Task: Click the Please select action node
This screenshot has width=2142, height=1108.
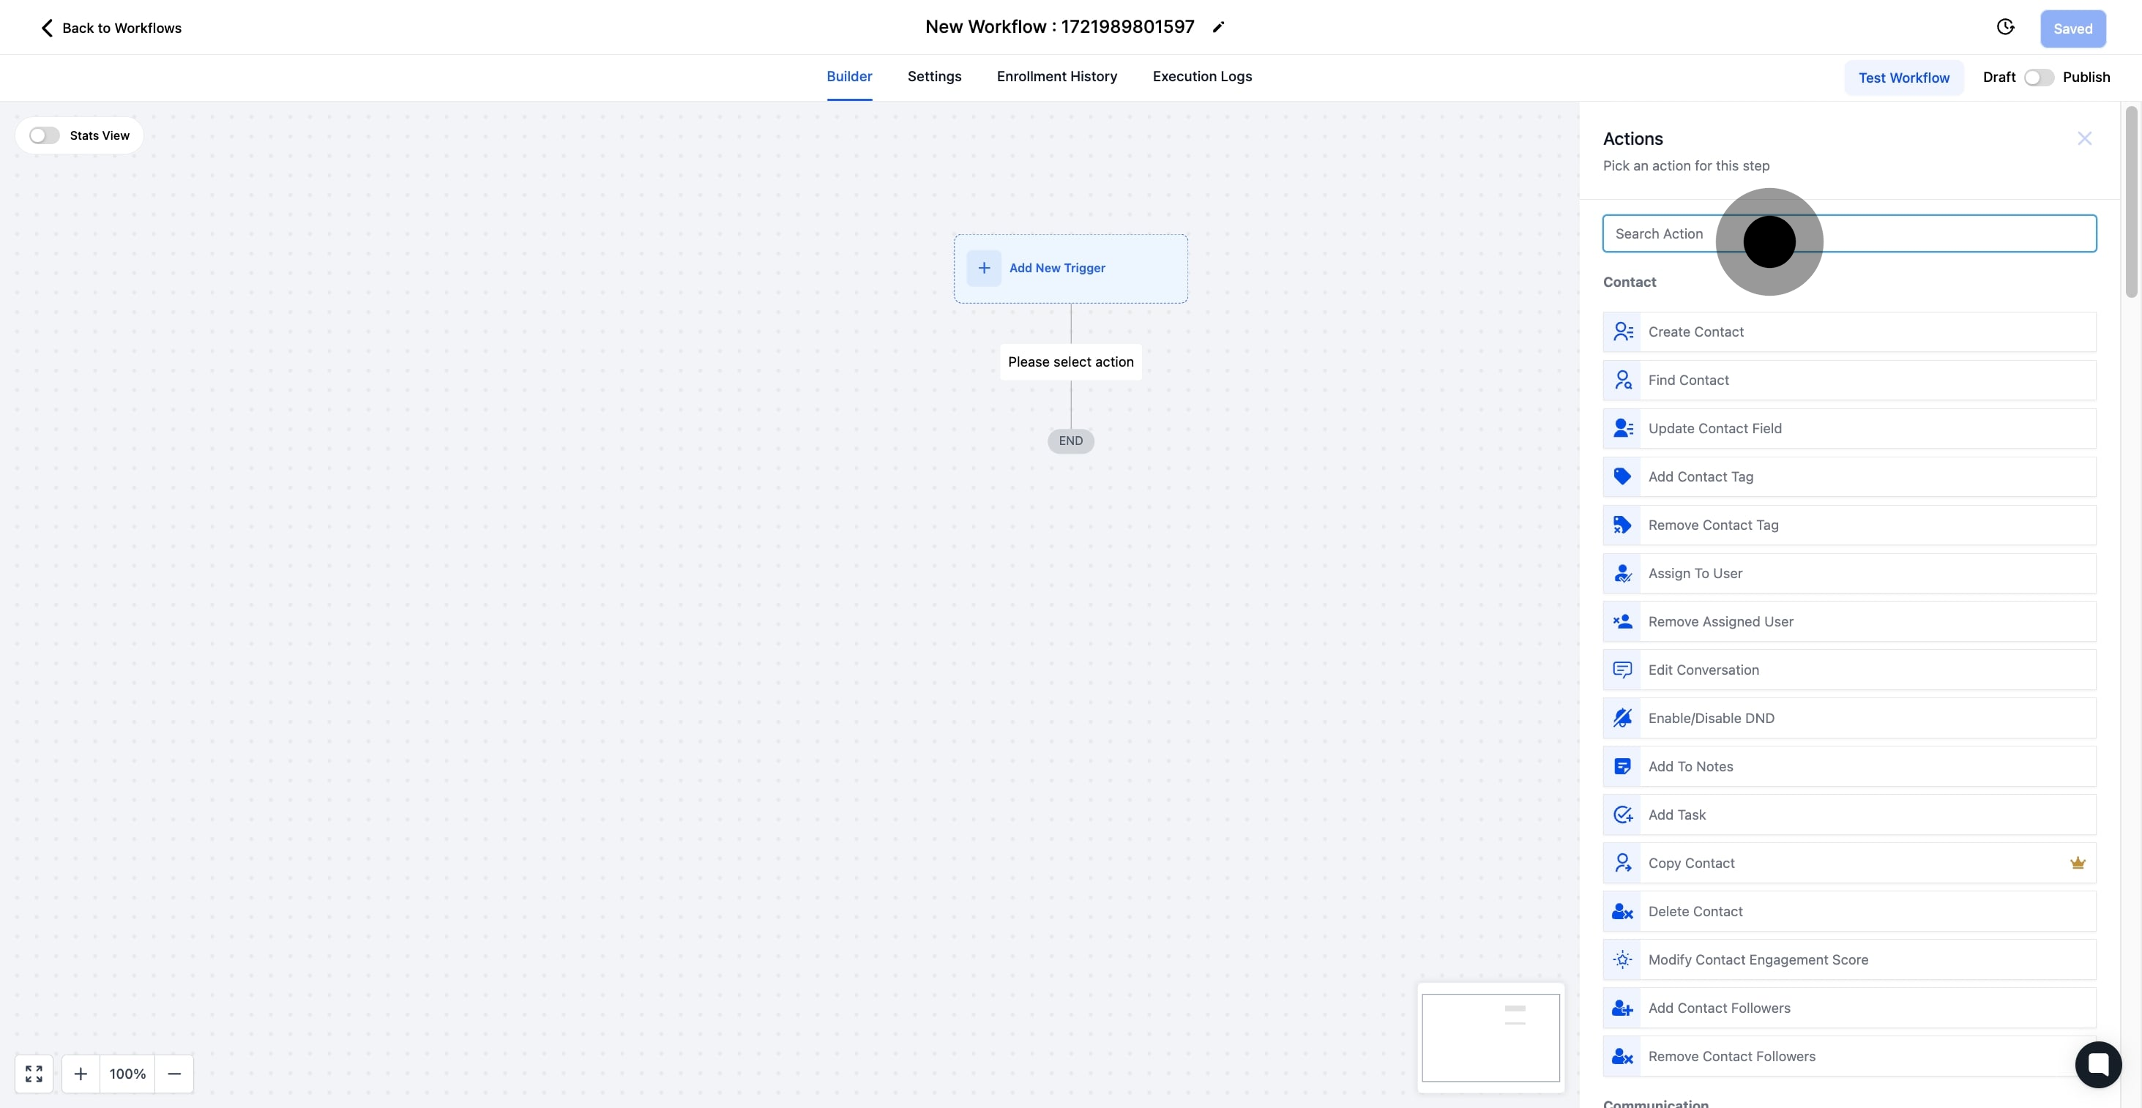Action: click(1070, 362)
